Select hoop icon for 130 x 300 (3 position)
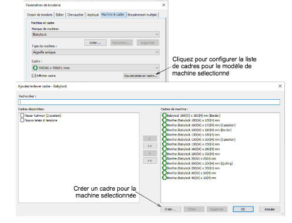 164,139
